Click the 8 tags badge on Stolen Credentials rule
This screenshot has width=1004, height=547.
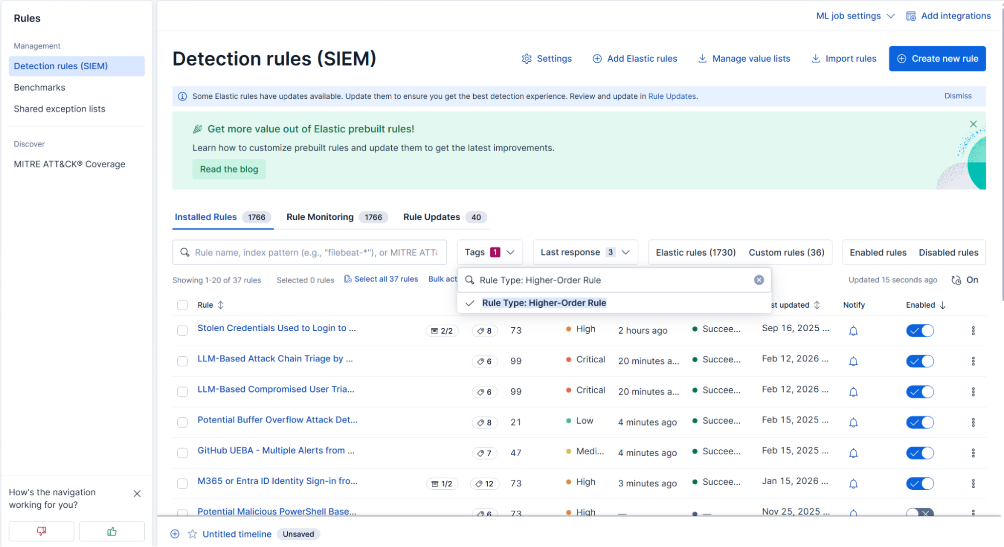[x=485, y=331]
